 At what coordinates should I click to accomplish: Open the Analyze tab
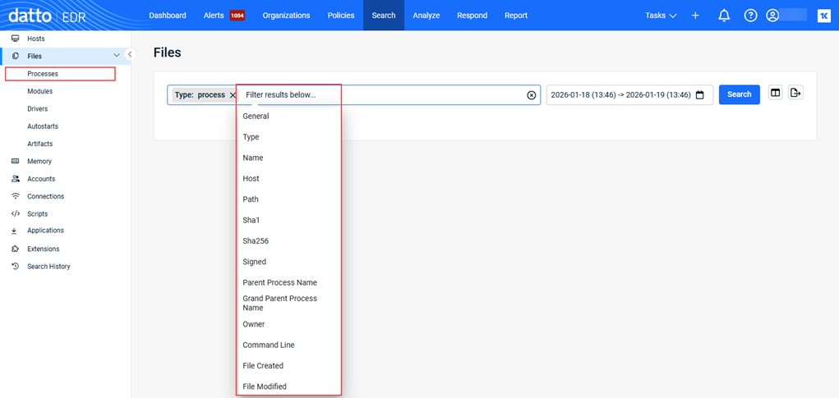(x=426, y=16)
